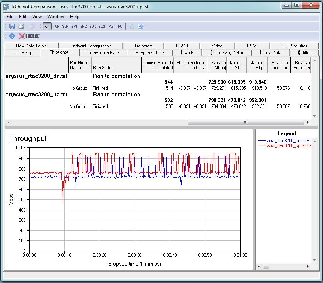Click the legend scroll down arrow
323x283 pixels.
(315, 260)
